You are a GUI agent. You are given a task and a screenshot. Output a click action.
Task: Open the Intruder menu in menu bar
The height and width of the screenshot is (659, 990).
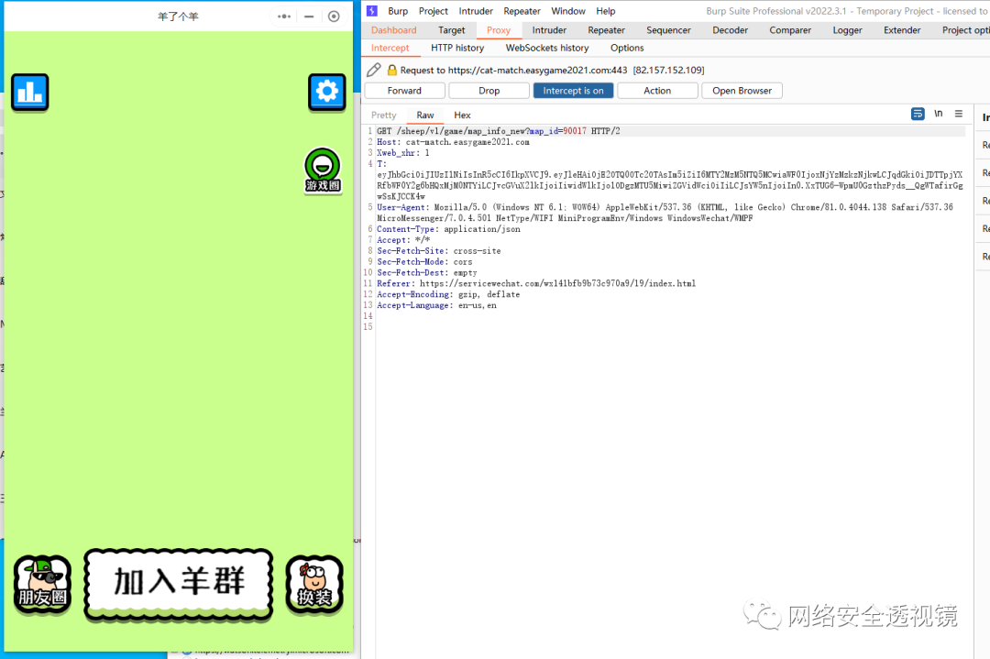pos(476,11)
